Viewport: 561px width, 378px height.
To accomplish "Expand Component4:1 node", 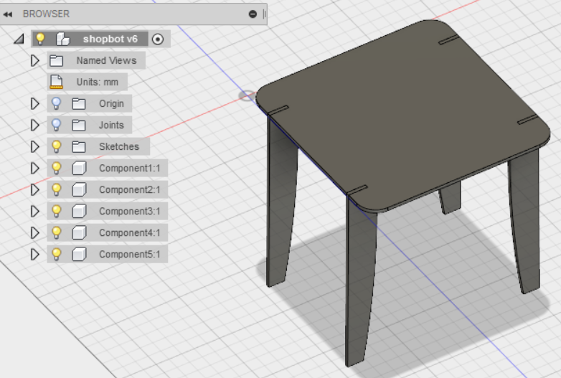I will (34, 233).
